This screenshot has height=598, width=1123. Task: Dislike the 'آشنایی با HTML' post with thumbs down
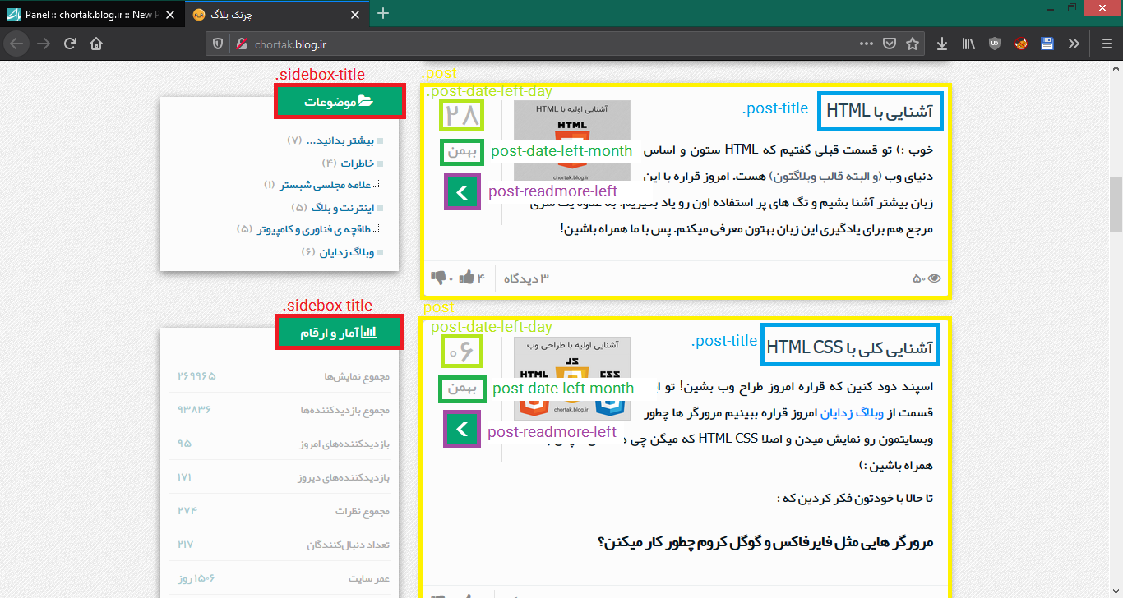click(x=438, y=278)
